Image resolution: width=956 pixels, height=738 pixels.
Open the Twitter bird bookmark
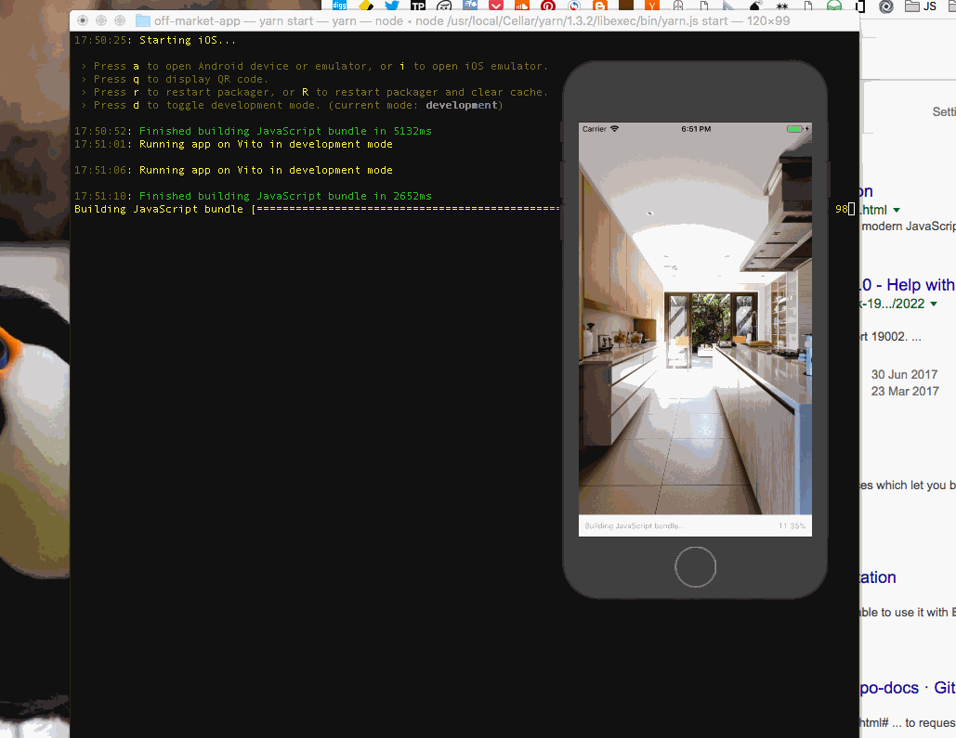point(391,6)
